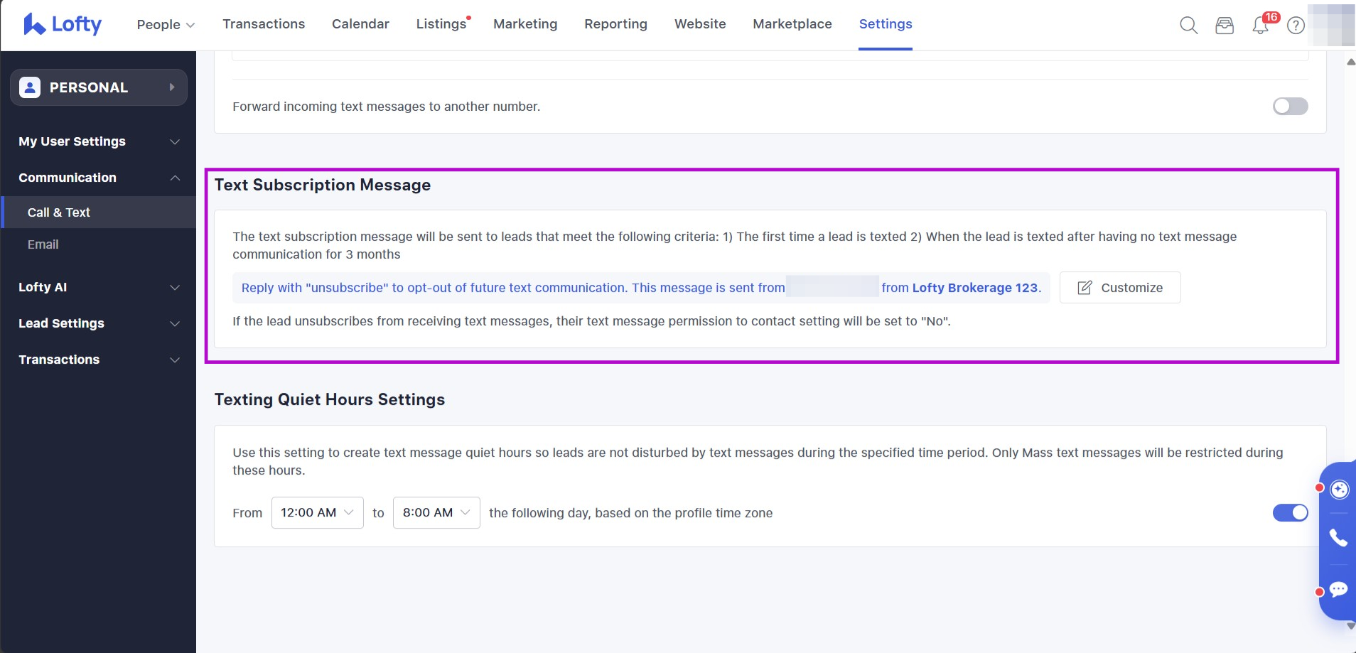Go to the Marketing menu
This screenshot has height=653, width=1356.
click(x=525, y=24)
